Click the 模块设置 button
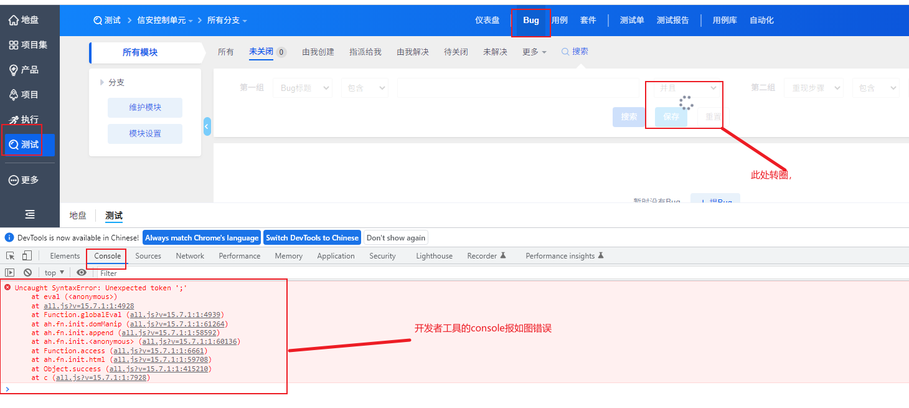Viewport: 909px width, 408px height. (x=145, y=133)
